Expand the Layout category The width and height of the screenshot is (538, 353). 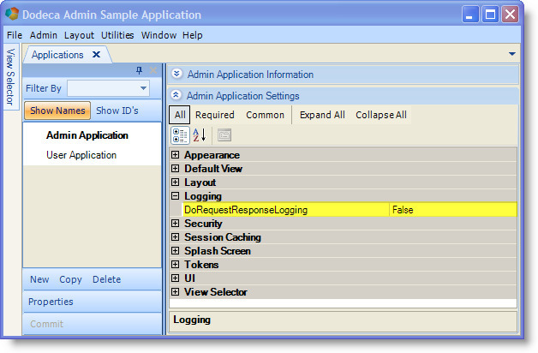pyautogui.click(x=175, y=182)
